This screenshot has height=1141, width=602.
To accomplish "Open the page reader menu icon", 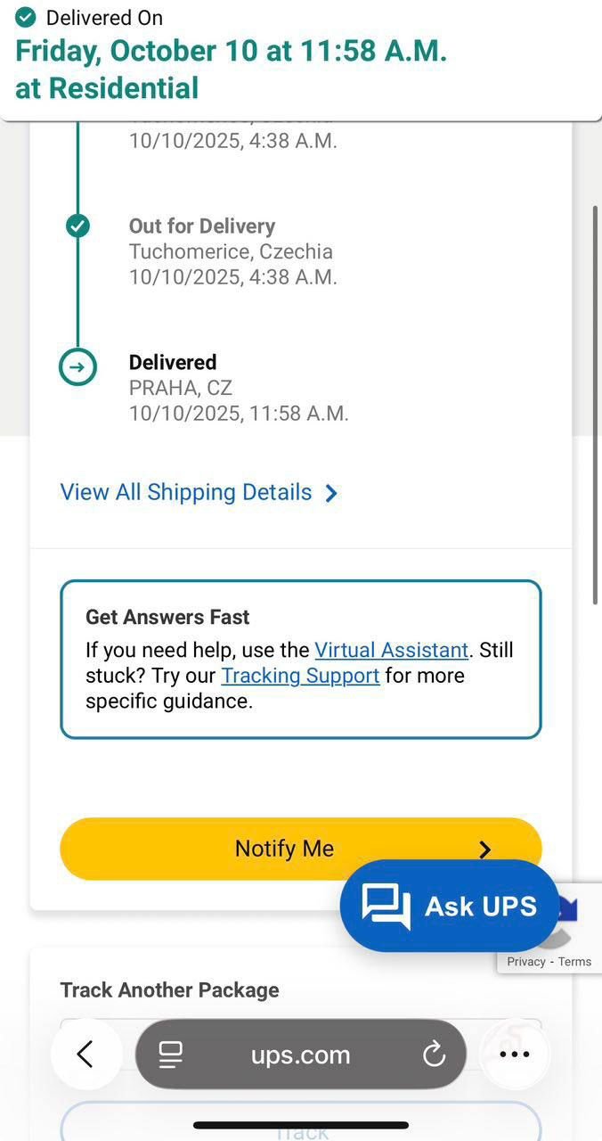I will click(x=170, y=1055).
